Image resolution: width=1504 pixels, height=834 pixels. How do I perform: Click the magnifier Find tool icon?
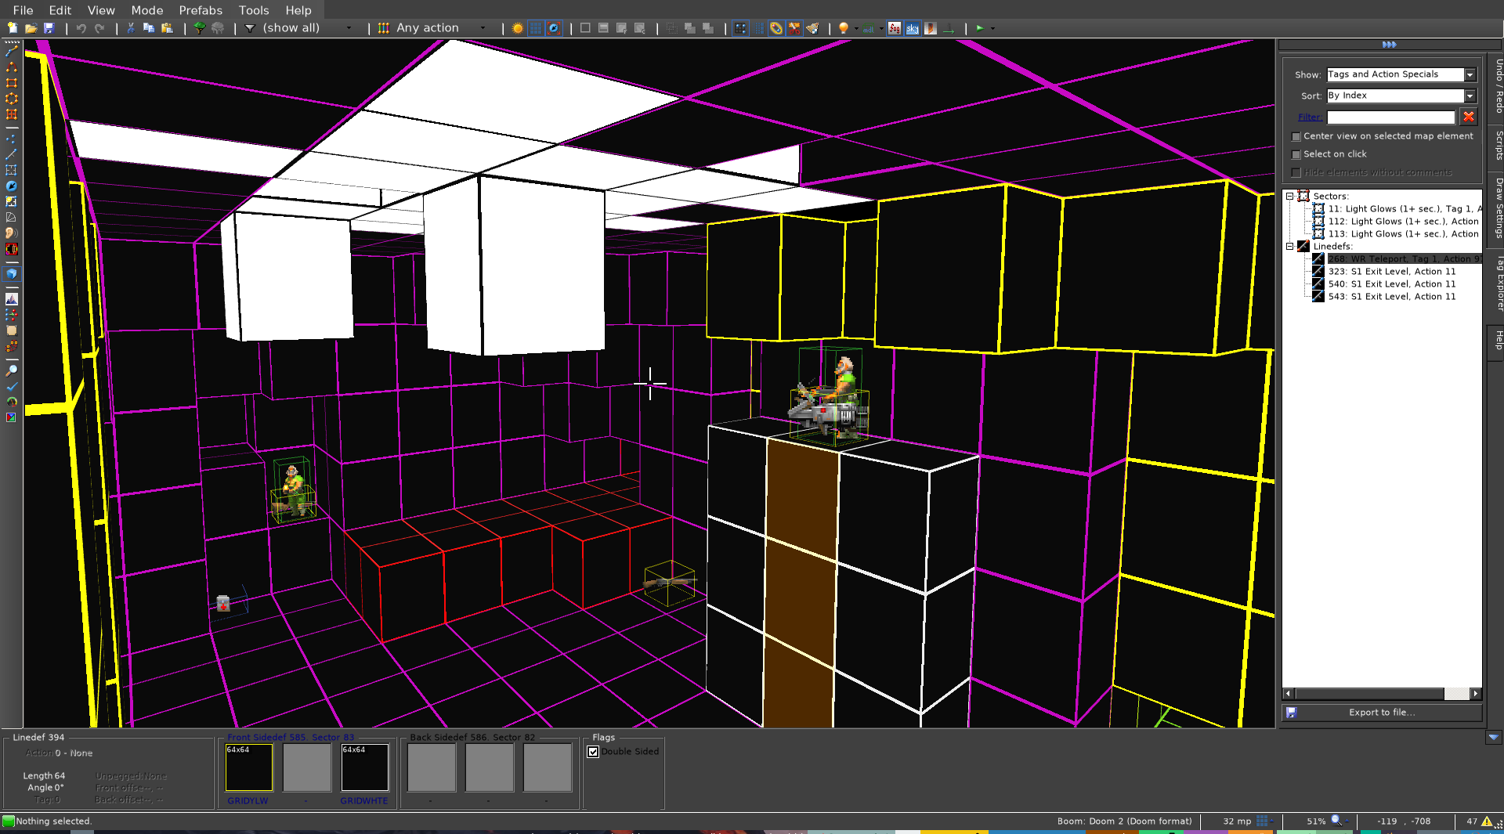[12, 370]
